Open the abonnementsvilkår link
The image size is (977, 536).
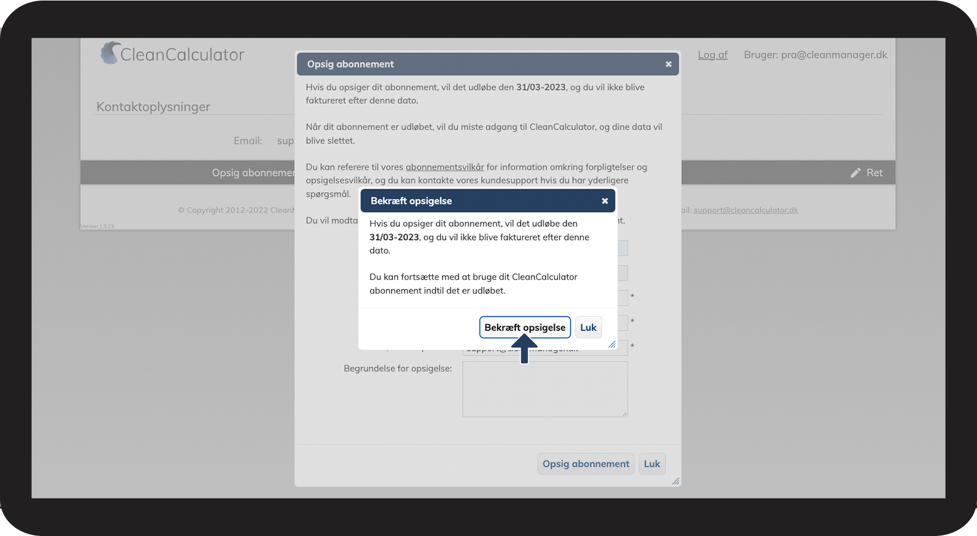445,167
